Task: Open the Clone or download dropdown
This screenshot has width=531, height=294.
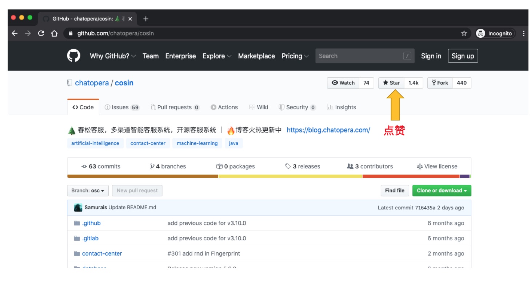Action: pyautogui.click(x=442, y=191)
